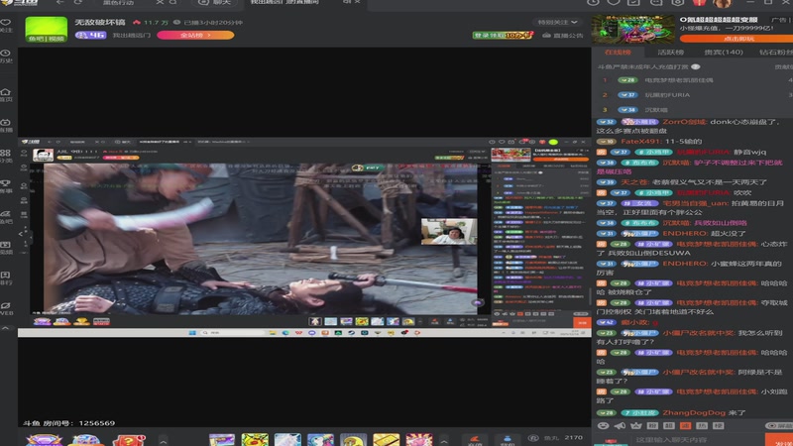Image resolution: width=793 pixels, height=446 pixels.
Task: Close the 黑色行动 tab with its X
Action: point(160,2)
